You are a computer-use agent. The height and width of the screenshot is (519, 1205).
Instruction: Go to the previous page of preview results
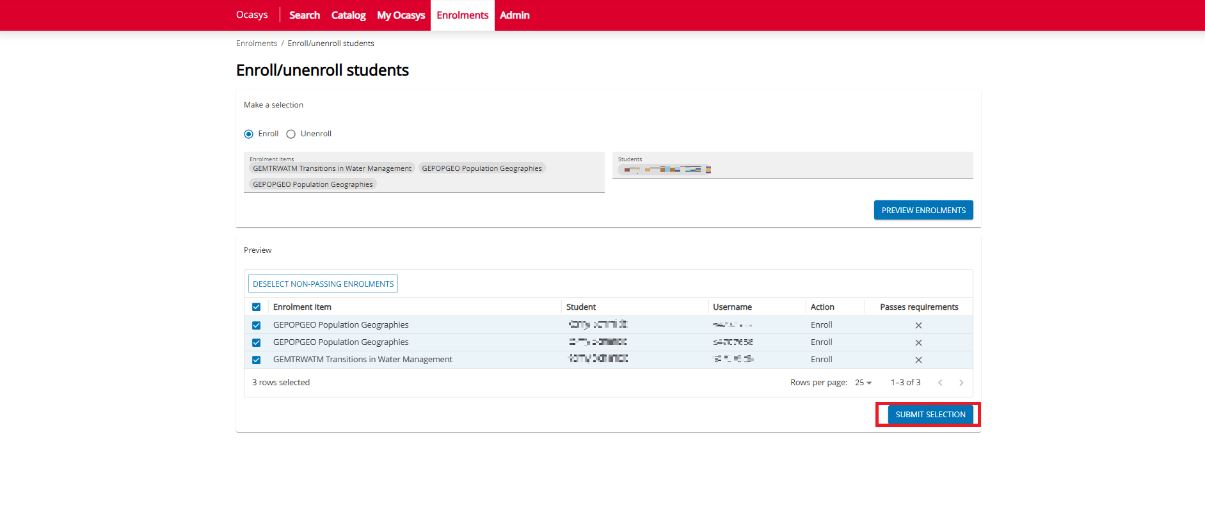point(940,383)
